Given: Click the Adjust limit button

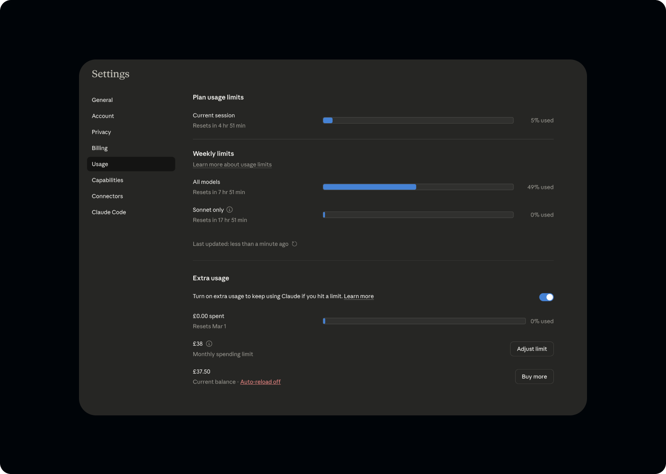Looking at the screenshot, I should 532,349.
